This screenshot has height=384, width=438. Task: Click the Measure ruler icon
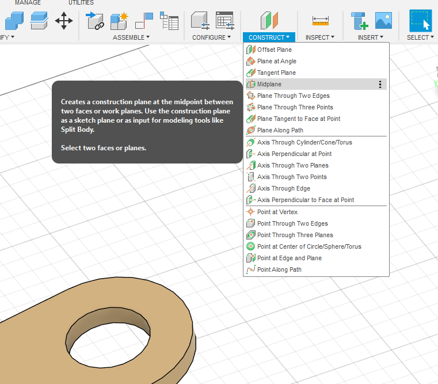point(321,21)
